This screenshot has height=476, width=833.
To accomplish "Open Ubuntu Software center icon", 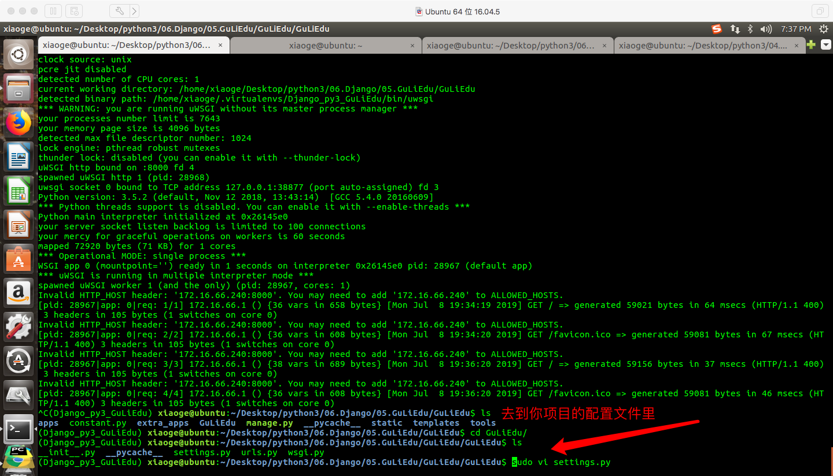I will [x=19, y=259].
